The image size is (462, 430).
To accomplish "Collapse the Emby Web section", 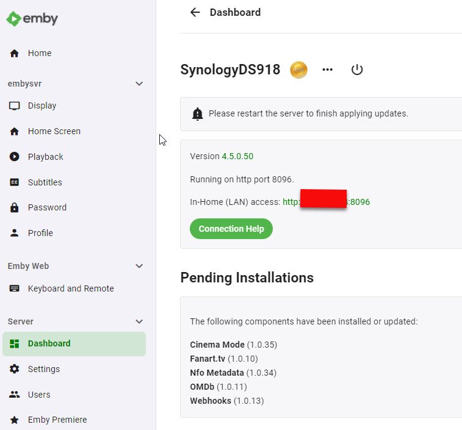I will pyautogui.click(x=139, y=266).
